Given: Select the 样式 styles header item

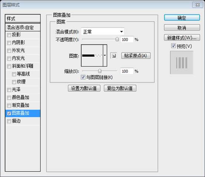Looking at the screenshot, I should point(23,19).
